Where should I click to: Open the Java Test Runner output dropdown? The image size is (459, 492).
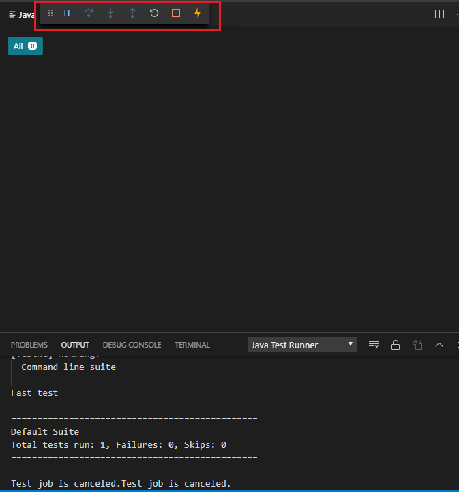(302, 345)
